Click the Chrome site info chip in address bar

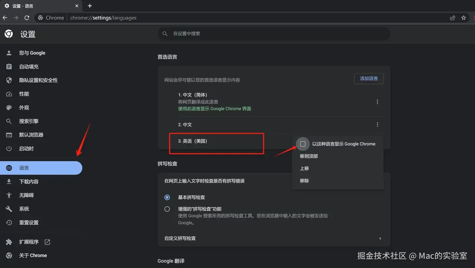(51, 18)
